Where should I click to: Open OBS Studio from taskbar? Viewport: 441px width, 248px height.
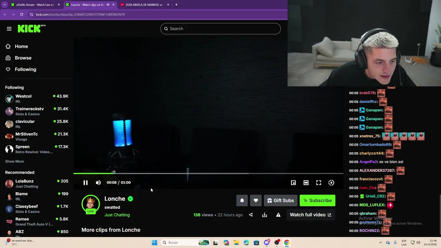[277, 242]
